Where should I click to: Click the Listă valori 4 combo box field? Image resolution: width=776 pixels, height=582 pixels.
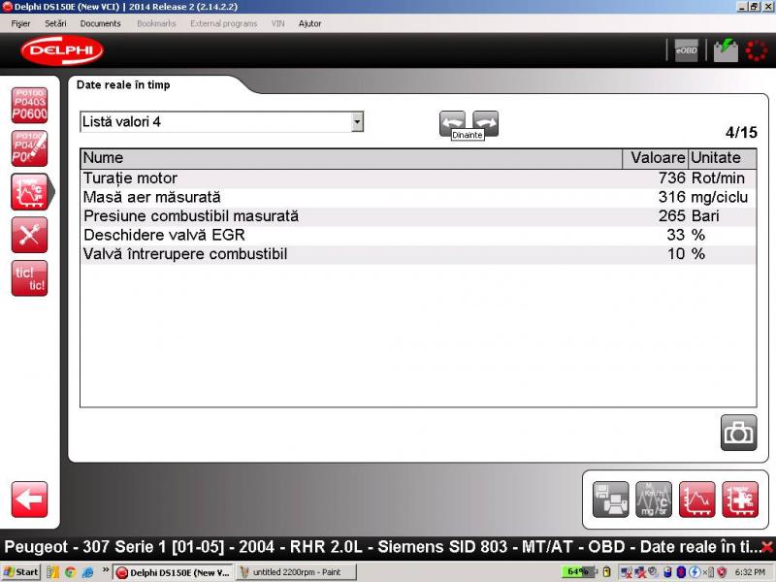click(x=222, y=122)
